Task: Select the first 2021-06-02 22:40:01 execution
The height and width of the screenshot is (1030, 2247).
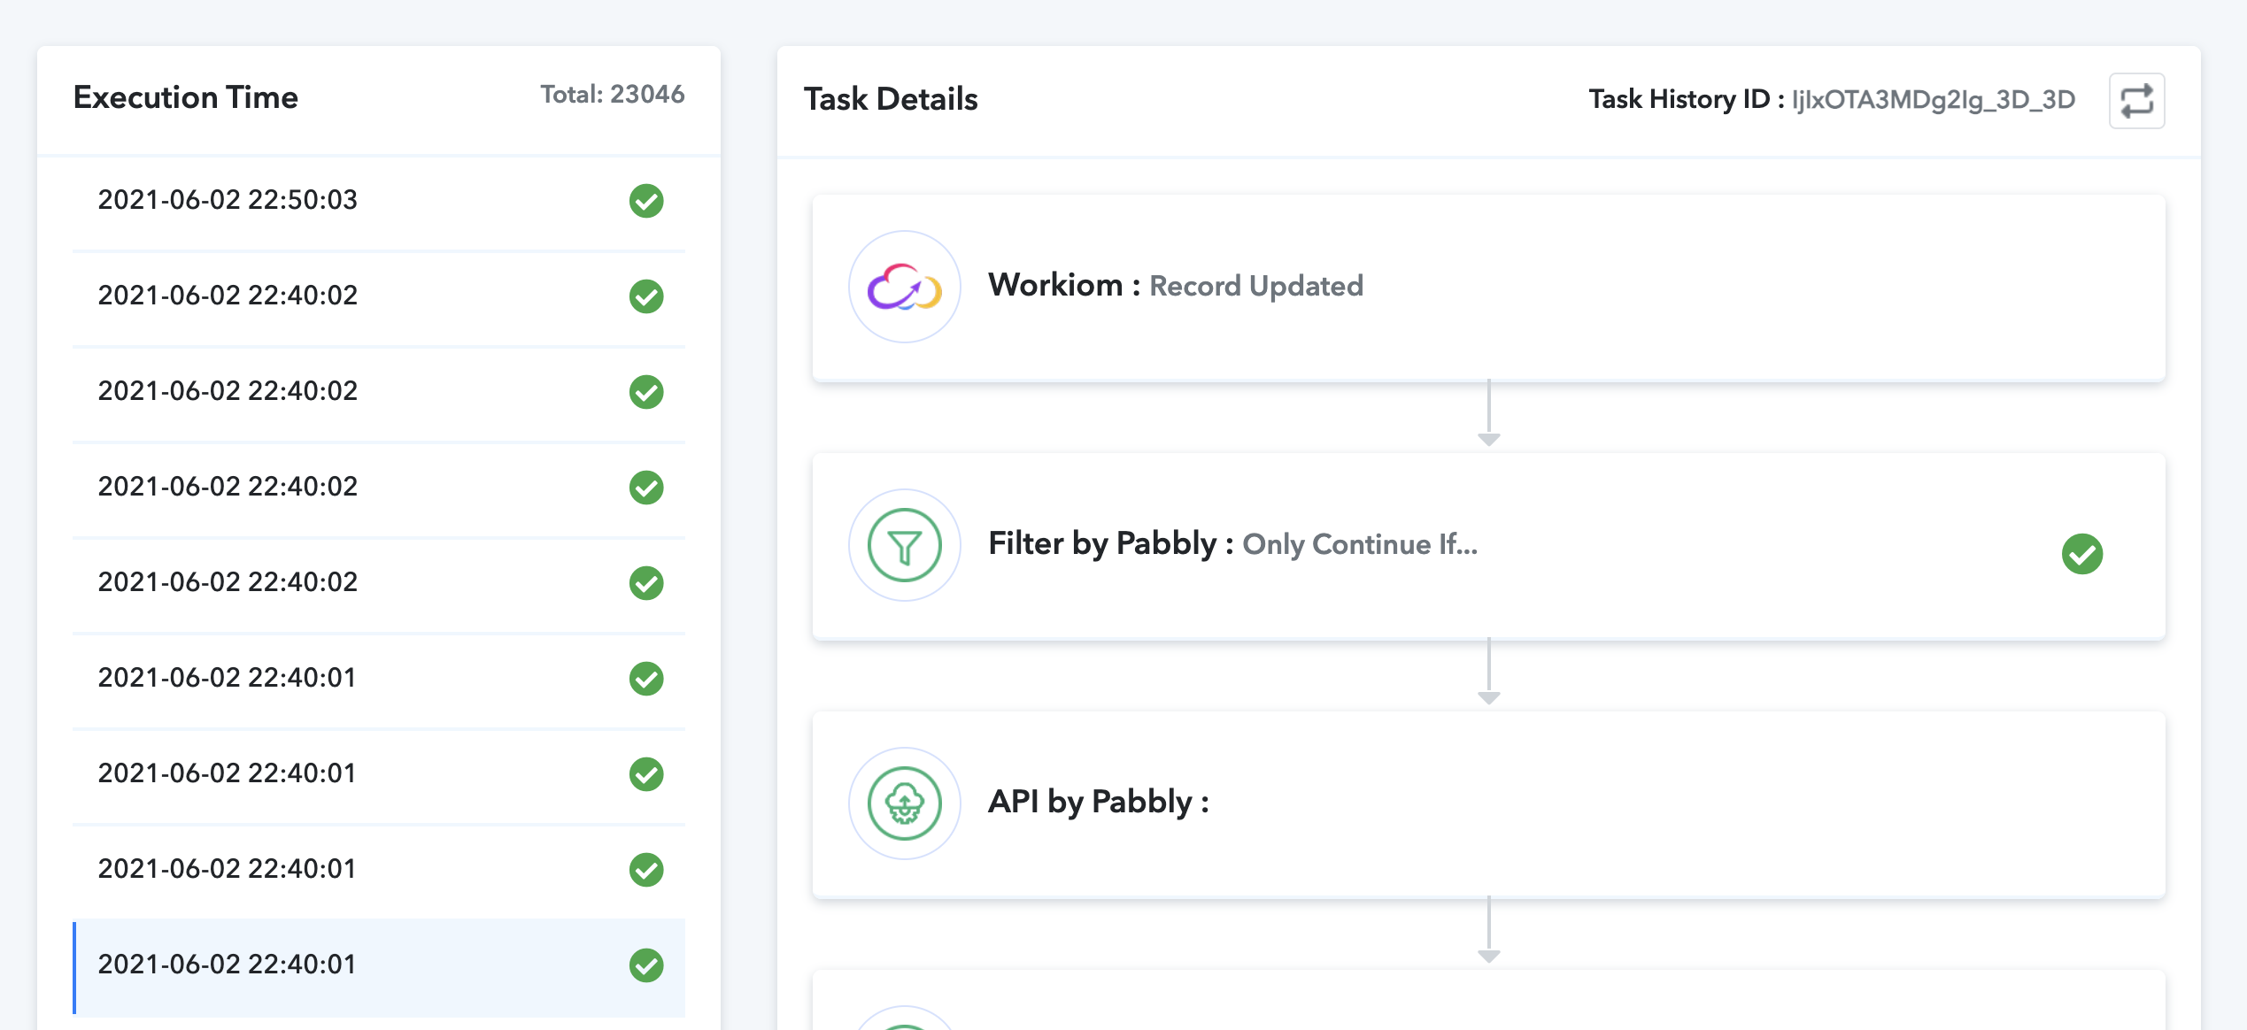Action: 379,679
